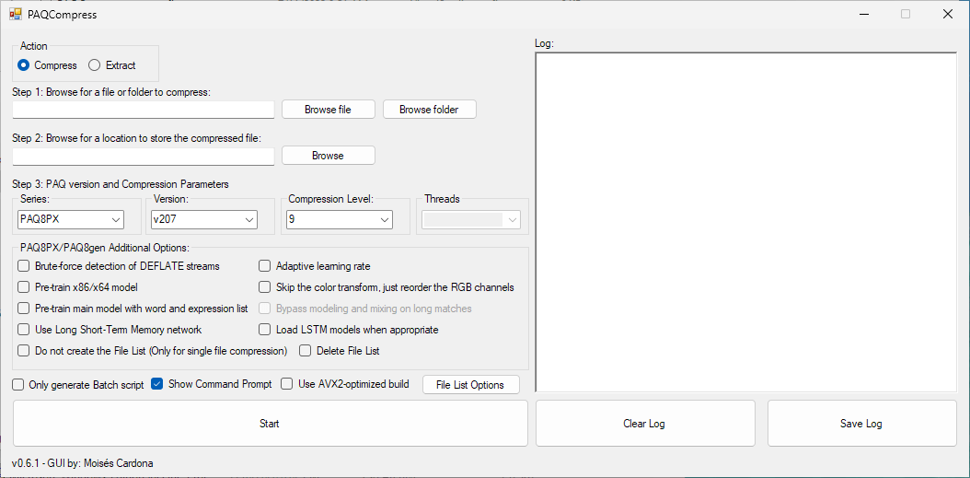Close the PAQCompress window
Image resolution: width=970 pixels, height=478 pixels.
pyautogui.click(x=947, y=14)
